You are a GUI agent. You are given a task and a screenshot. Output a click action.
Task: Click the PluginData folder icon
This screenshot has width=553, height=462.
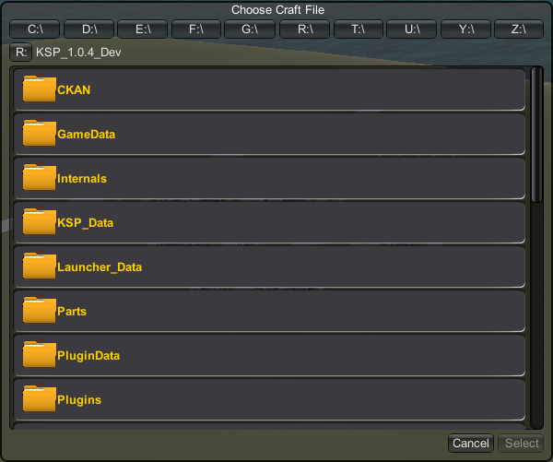point(39,354)
